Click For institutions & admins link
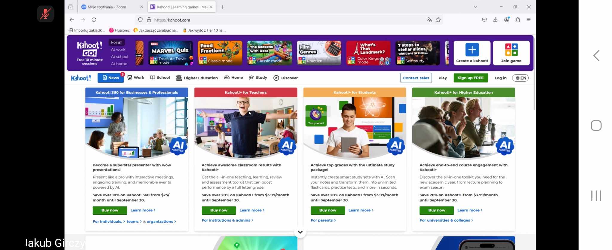The height and width of the screenshot is (250, 612). [x=227, y=220]
